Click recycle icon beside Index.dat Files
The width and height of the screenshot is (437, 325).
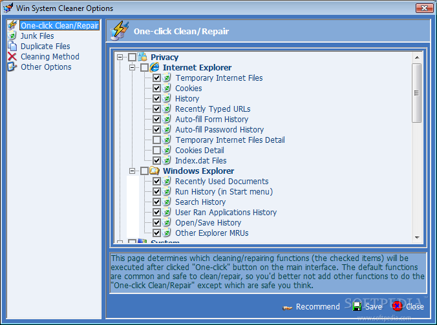[166, 160]
